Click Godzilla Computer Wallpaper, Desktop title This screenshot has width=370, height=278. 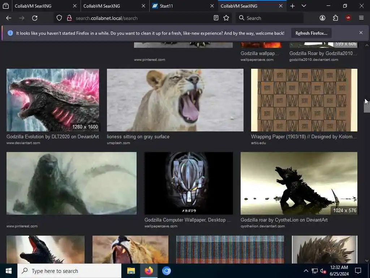click(188, 220)
